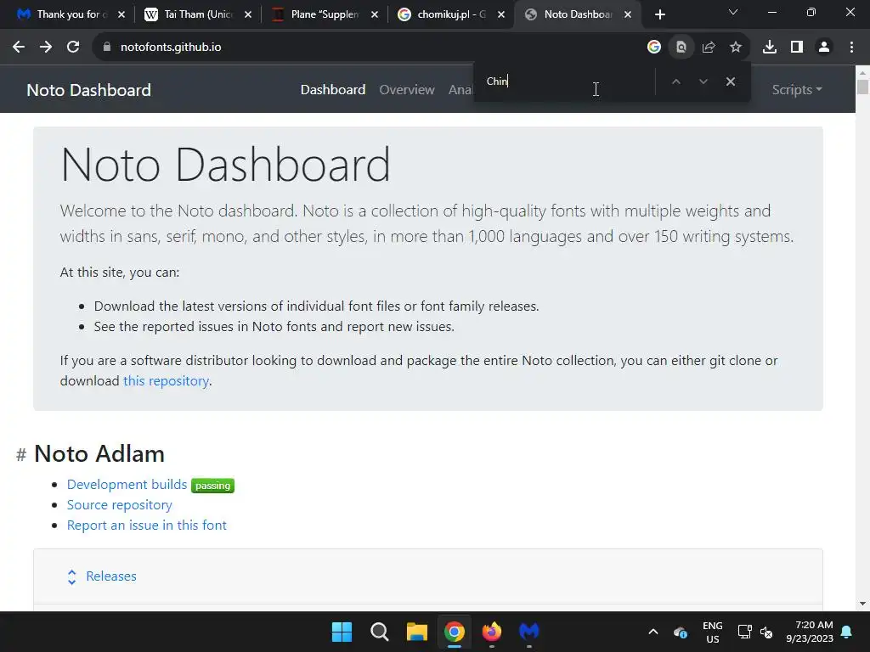Close the Plane Supplement tab
This screenshot has width=870, height=652.
point(375,14)
